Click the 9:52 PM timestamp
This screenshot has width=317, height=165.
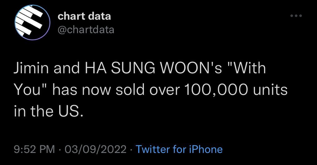[34, 150]
